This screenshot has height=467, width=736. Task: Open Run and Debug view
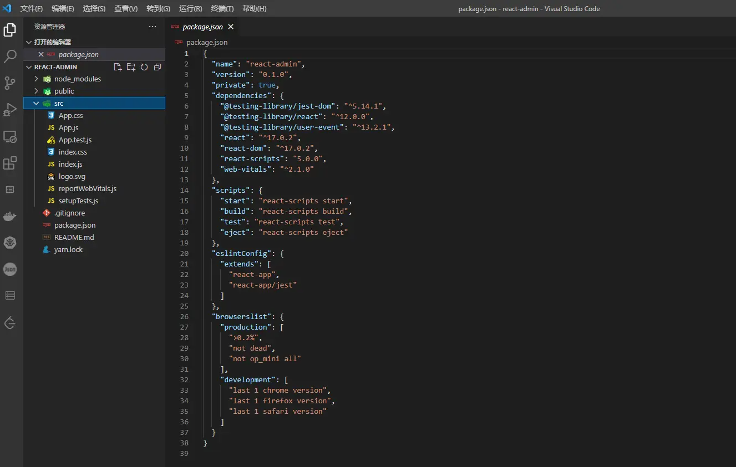coord(10,110)
